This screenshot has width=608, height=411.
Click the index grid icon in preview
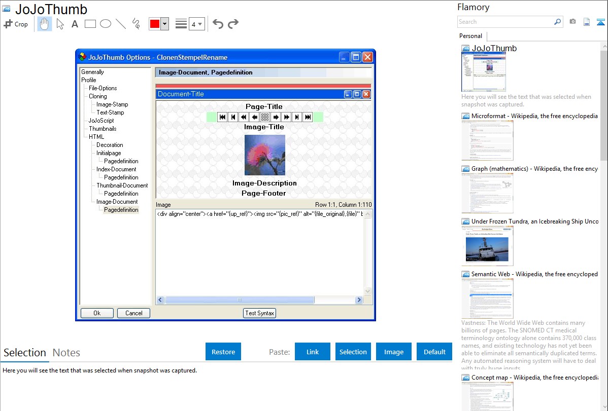pos(265,117)
